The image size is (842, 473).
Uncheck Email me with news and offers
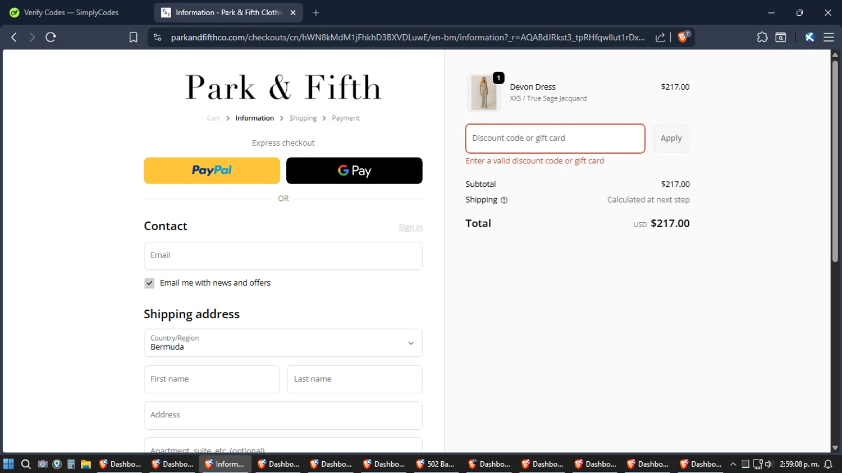149,283
